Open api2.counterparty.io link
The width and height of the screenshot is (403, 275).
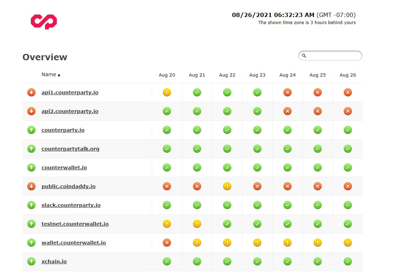point(70,111)
